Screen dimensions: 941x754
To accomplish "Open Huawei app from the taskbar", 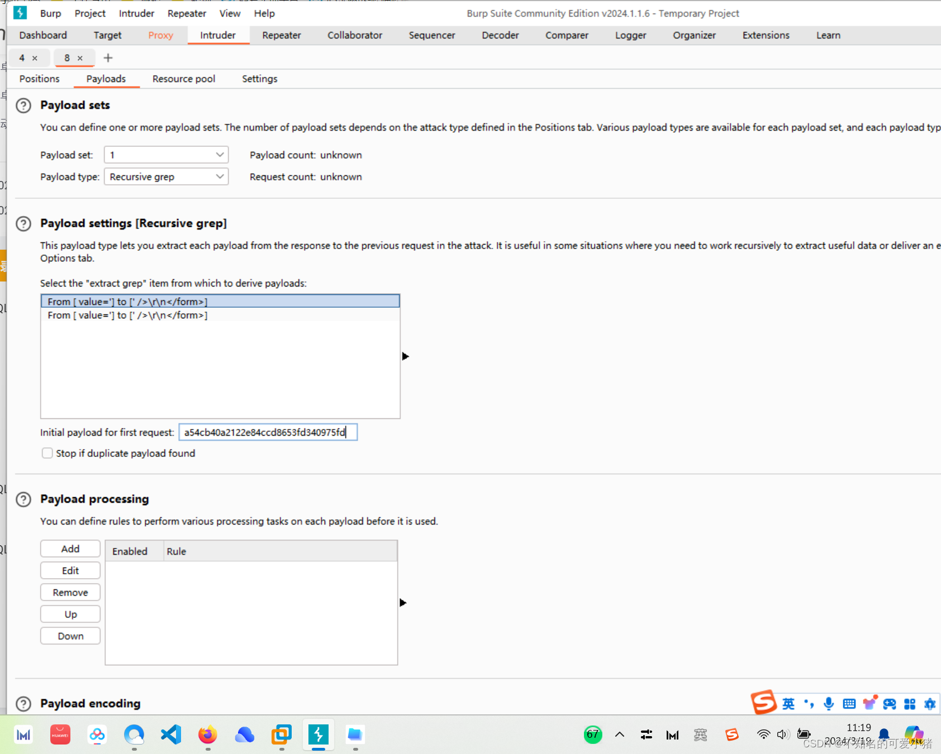I will [x=60, y=734].
